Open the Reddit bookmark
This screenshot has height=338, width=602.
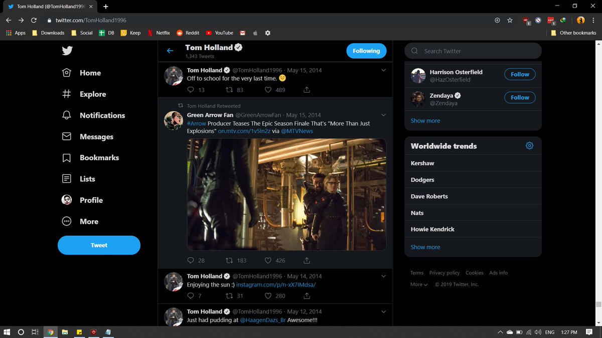click(x=188, y=33)
